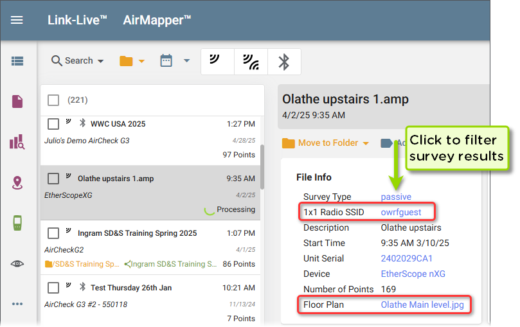Expand the Move to Folder dropdown

327,143
